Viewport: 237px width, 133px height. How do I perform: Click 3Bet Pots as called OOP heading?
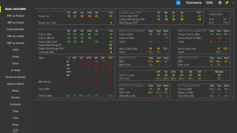pyautogui.click(x=192, y=31)
